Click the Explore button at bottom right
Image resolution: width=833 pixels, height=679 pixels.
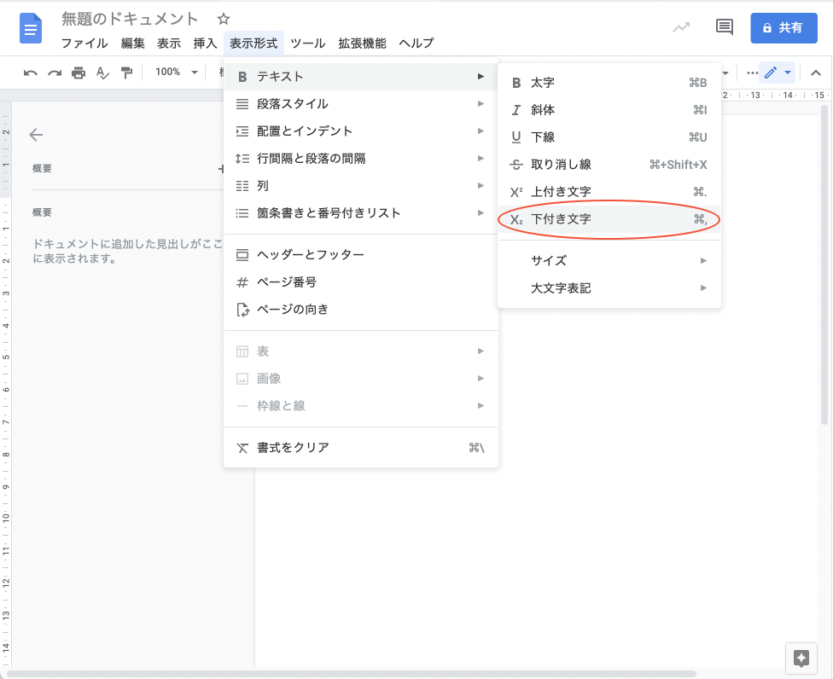pyautogui.click(x=801, y=658)
